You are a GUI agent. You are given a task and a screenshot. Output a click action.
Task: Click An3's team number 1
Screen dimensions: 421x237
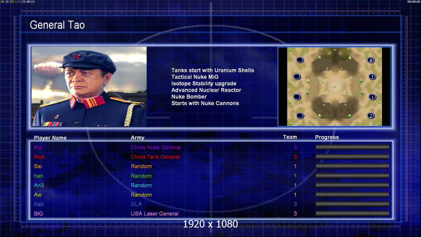pyautogui.click(x=295, y=185)
